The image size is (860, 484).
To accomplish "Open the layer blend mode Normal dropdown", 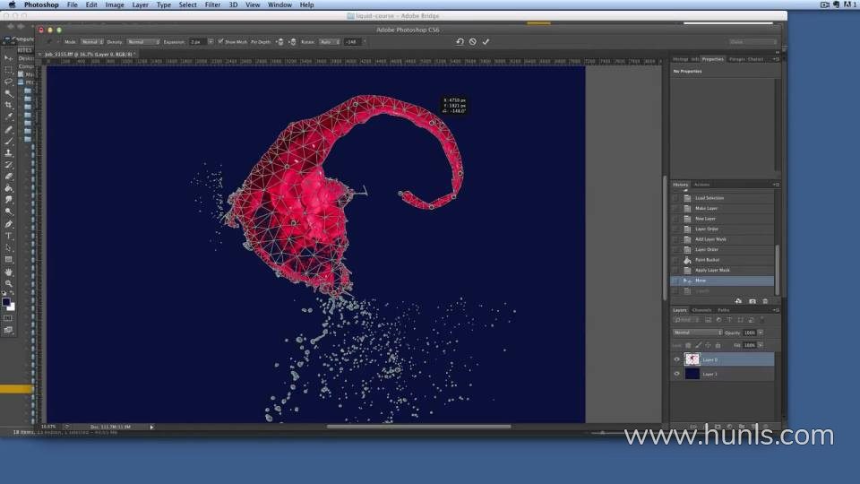I will coord(698,333).
